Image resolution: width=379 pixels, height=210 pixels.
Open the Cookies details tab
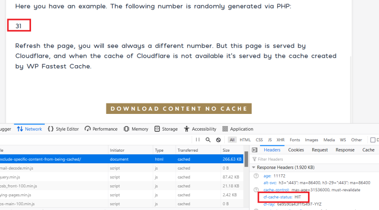click(x=296, y=150)
